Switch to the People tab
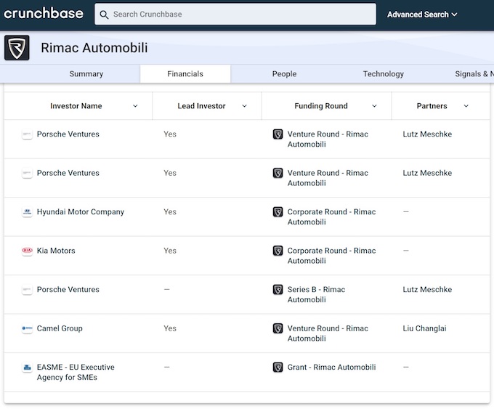The image size is (494, 409). (x=284, y=74)
